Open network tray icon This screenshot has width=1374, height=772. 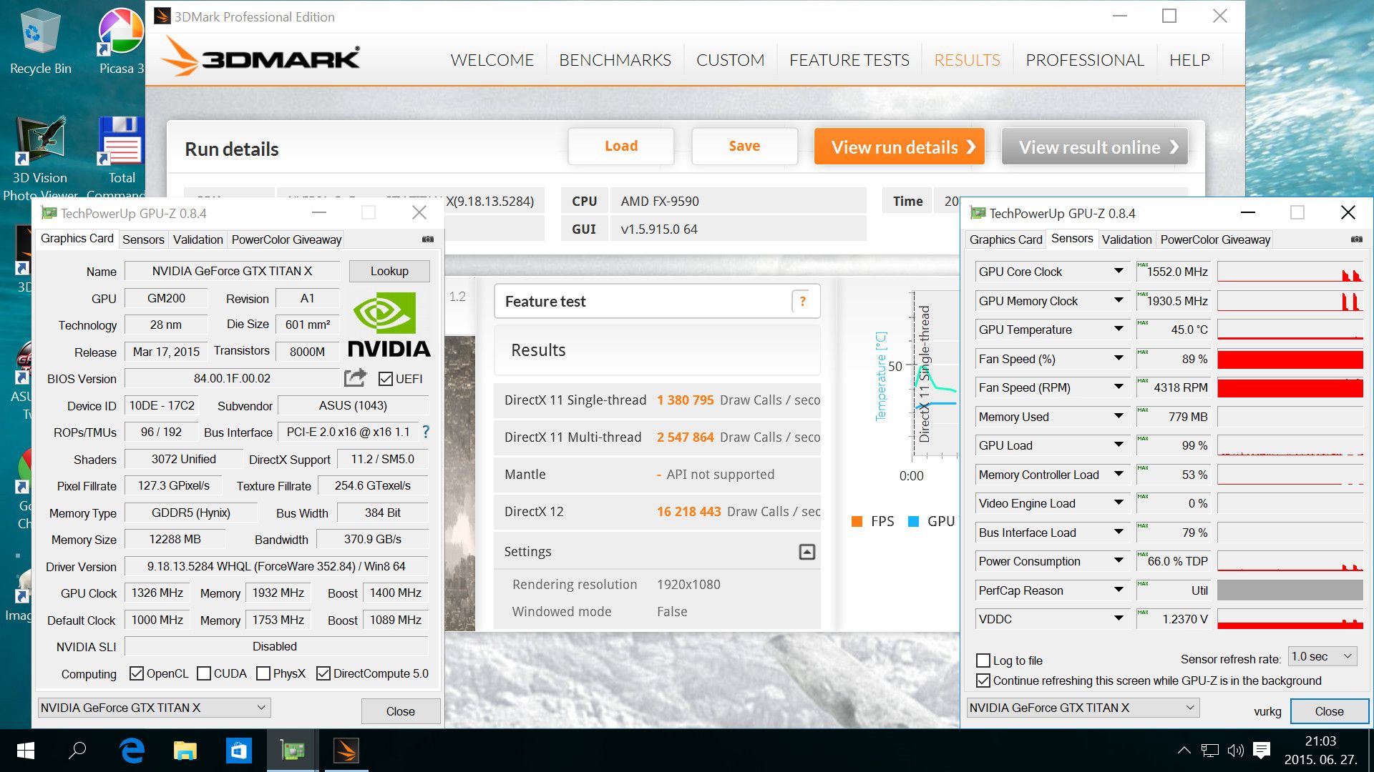(1209, 750)
